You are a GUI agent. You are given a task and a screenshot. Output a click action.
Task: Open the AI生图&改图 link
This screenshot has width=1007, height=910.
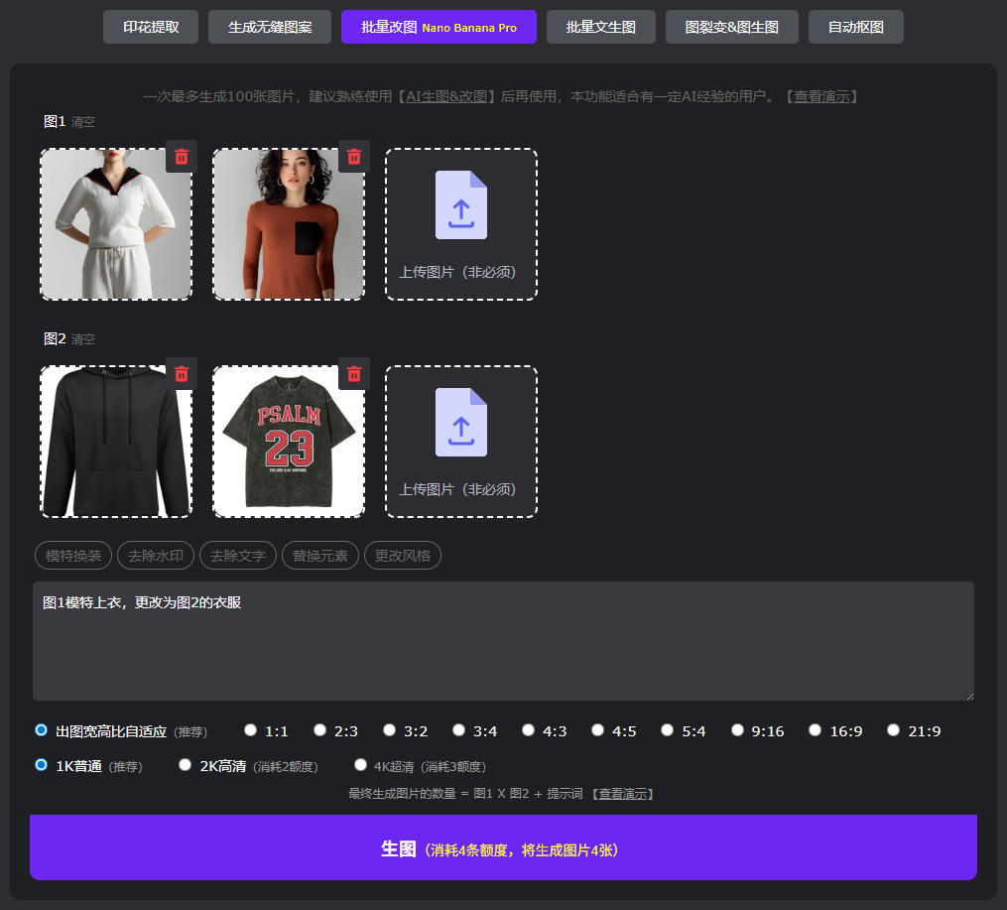tap(449, 96)
